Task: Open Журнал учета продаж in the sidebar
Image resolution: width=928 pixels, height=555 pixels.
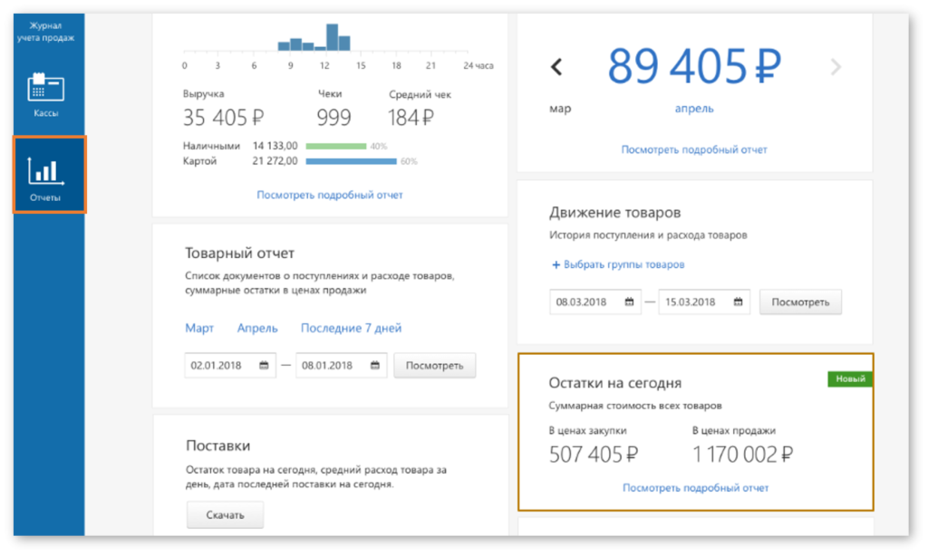Action: coord(48,29)
